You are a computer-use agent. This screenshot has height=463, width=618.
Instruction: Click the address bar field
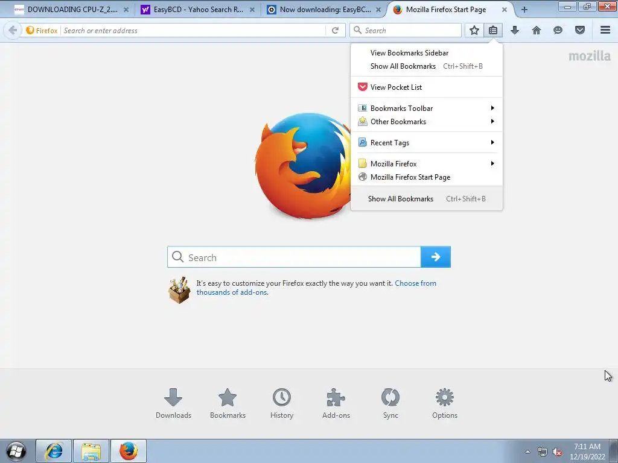pyautogui.click(x=193, y=30)
